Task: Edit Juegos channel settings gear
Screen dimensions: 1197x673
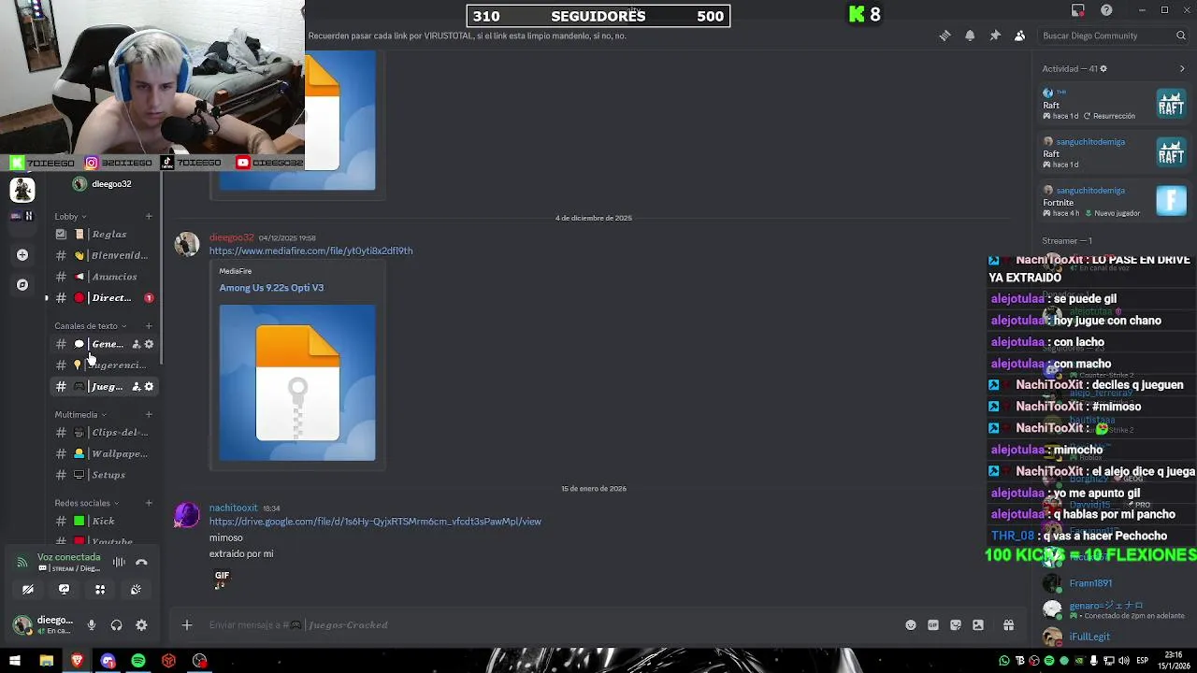Action: point(149,386)
